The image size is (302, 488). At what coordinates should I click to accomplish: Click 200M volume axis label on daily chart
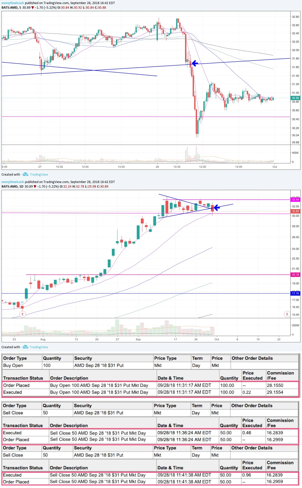(x=295, y=325)
